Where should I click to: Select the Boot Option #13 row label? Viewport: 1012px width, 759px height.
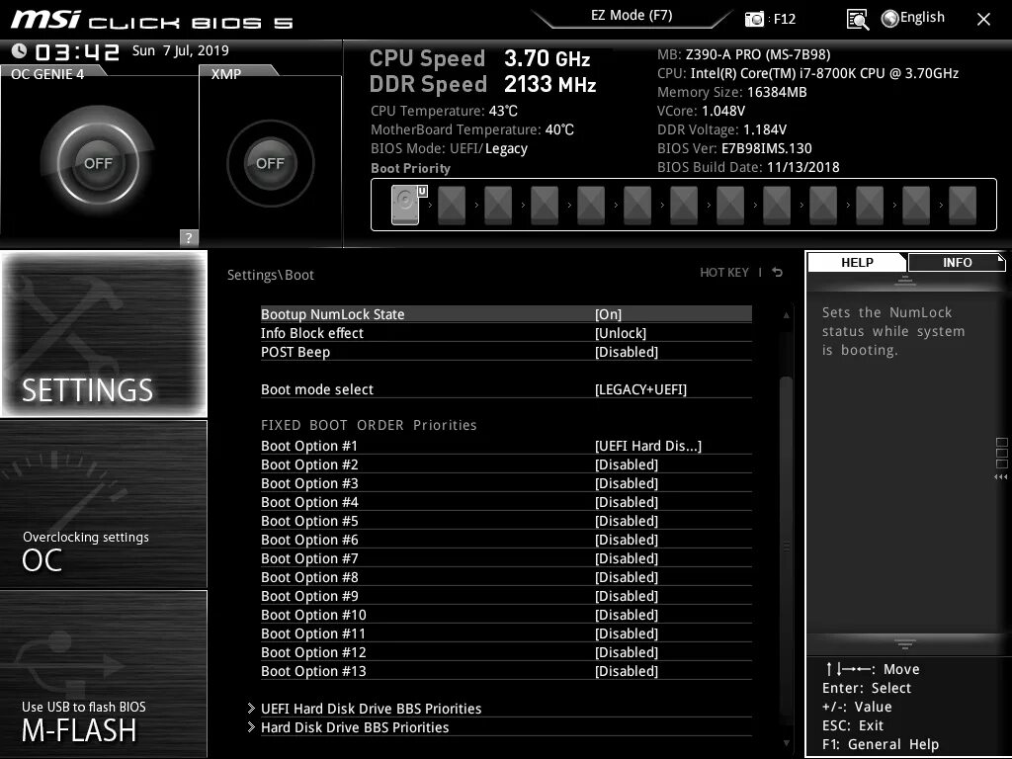point(313,671)
